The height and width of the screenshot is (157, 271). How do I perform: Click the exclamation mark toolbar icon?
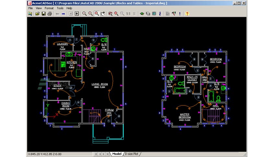coord(180,14)
